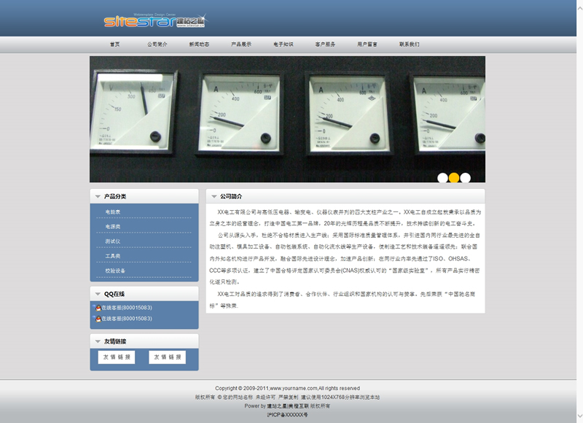This screenshot has width=583, height=423.
Task: Select the first white slideshow dot
Action: coord(442,177)
